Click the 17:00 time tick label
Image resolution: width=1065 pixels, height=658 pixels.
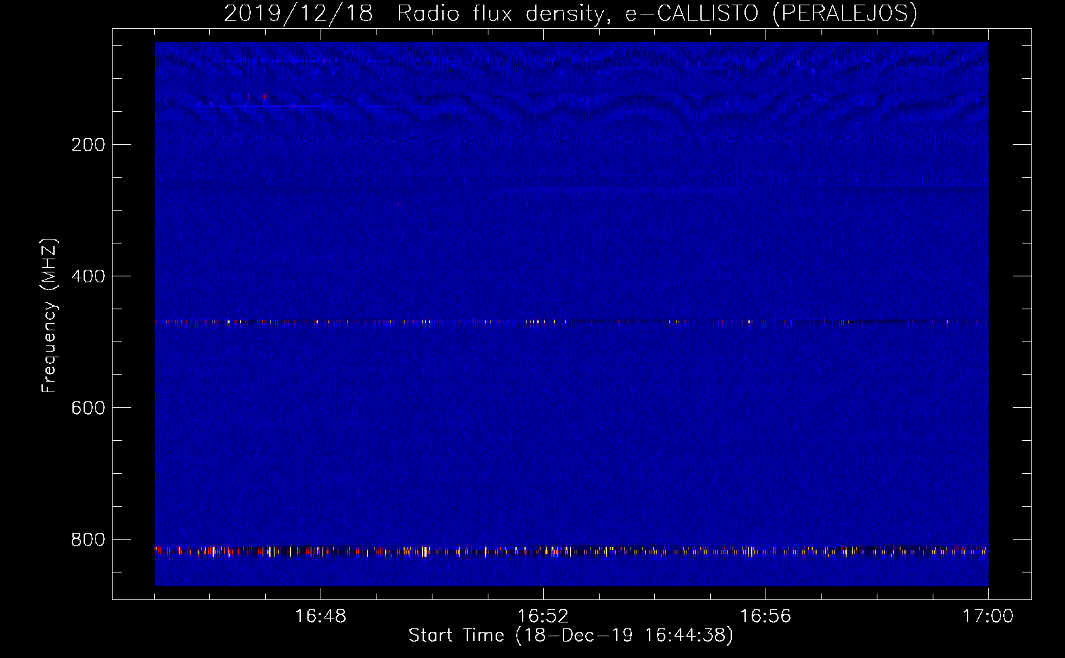point(988,617)
